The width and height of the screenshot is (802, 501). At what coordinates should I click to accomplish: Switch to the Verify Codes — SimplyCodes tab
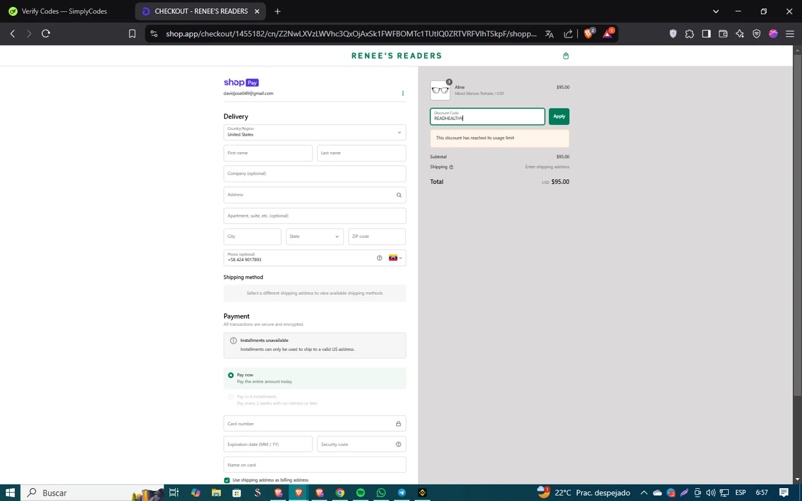tap(65, 11)
